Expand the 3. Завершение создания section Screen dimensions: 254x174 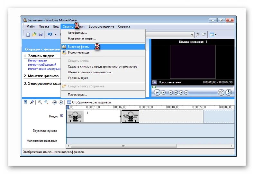(42, 83)
